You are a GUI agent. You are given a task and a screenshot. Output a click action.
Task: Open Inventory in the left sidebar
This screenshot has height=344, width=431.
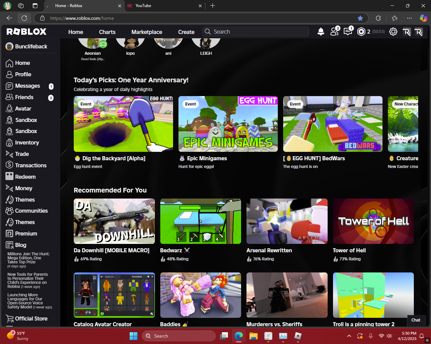click(x=27, y=142)
